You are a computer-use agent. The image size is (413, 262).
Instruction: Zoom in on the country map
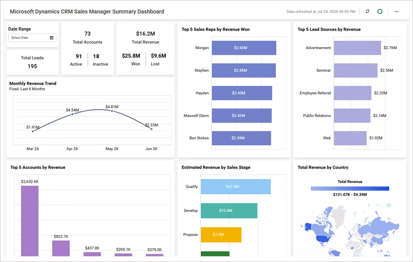(368, 205)
